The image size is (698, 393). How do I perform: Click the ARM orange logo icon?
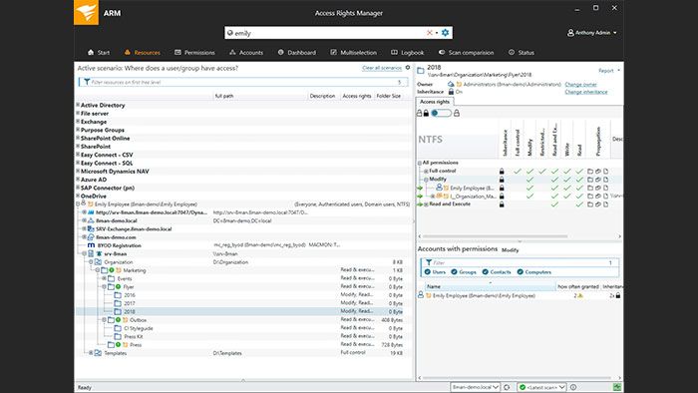click(87, 12)
